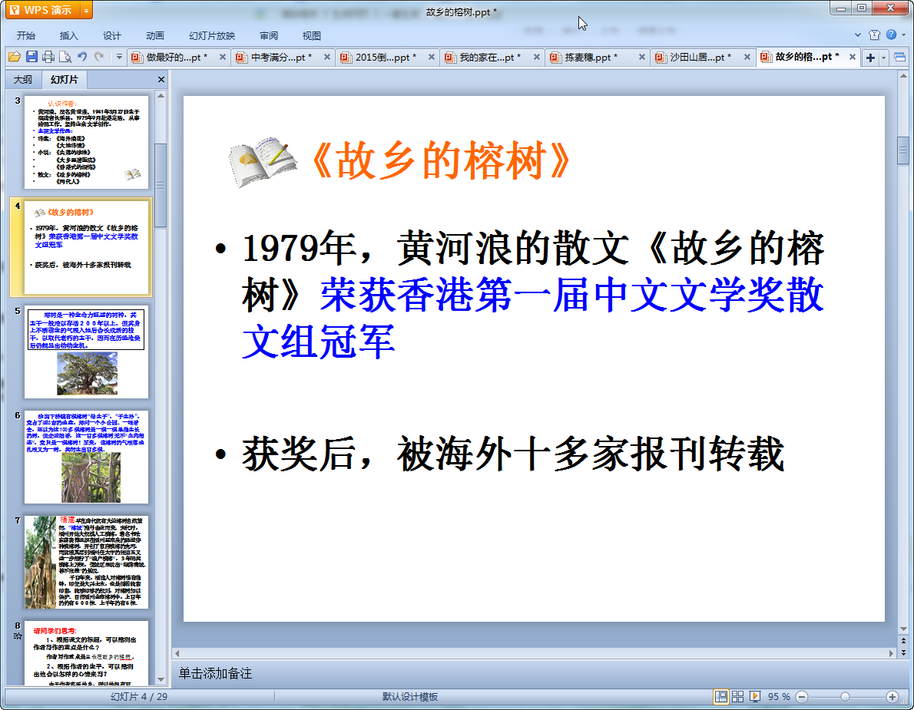Click the bullet 获奖后，被海外十多家报刊转载
Viewport: 914px width, 710px height.
(x=513, y=453)
